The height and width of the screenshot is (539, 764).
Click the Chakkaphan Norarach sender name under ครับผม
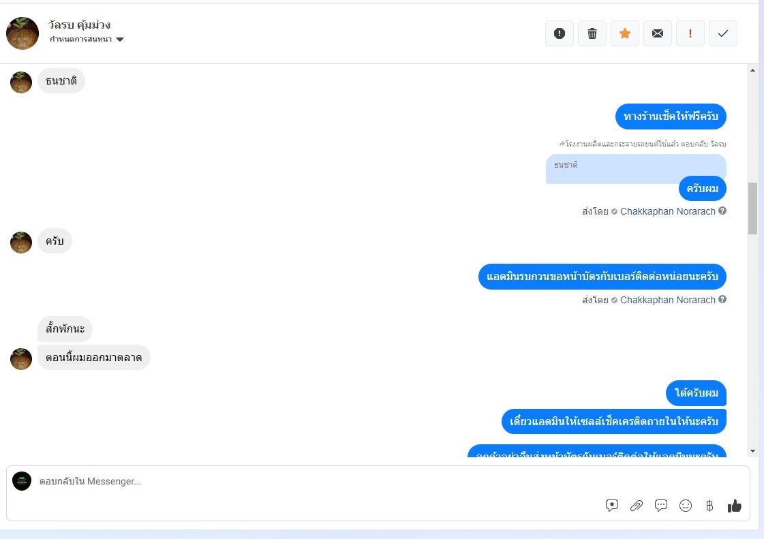[667, 211]
